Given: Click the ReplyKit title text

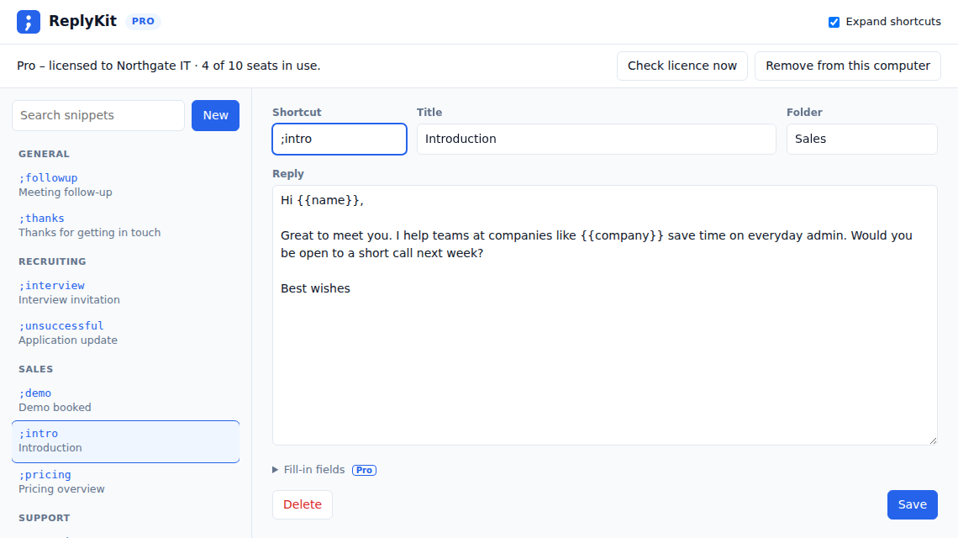Looking at the screenshot, I should (x=82, y=21).
